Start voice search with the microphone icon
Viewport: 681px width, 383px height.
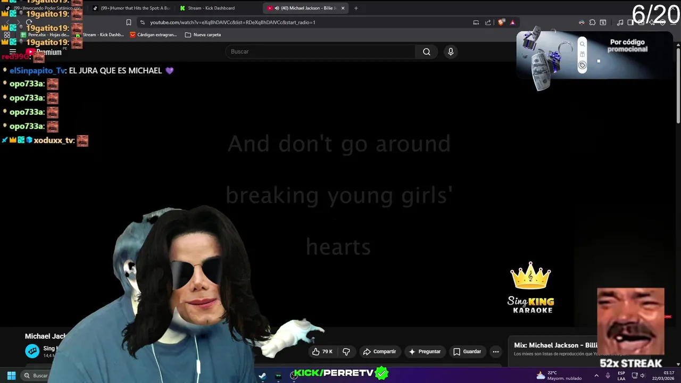(x=451, y=52)
